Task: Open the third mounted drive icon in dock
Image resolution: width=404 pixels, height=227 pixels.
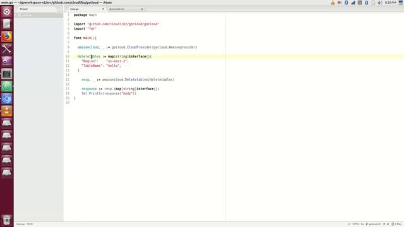Action: point(7,148)
